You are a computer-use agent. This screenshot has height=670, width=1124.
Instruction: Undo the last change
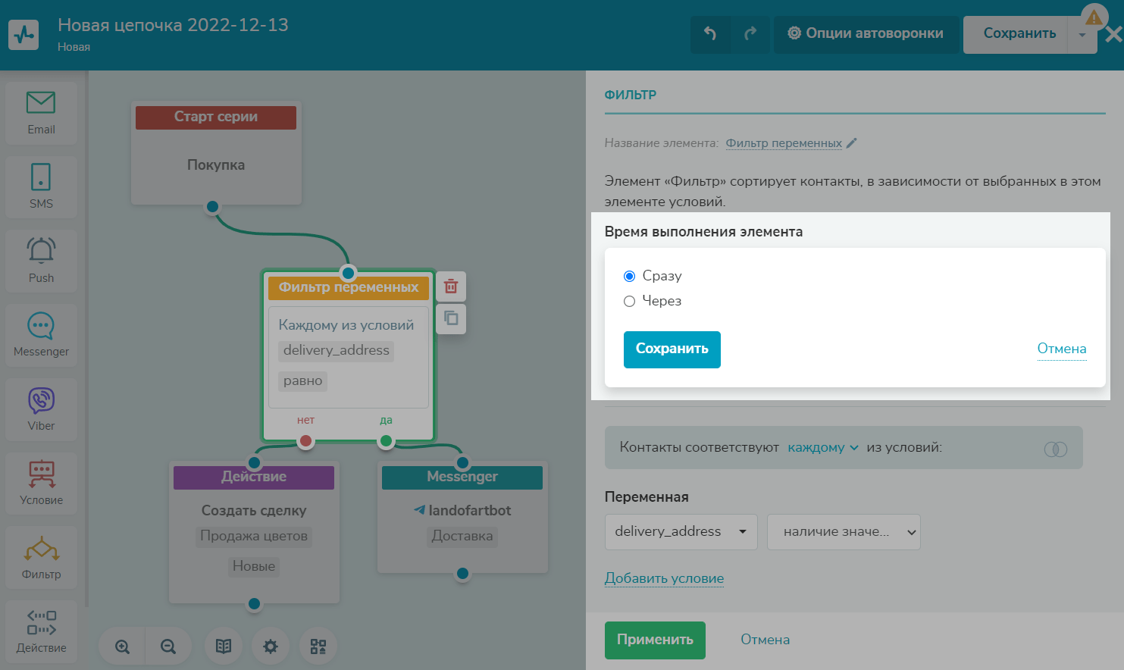click(710, 33)
